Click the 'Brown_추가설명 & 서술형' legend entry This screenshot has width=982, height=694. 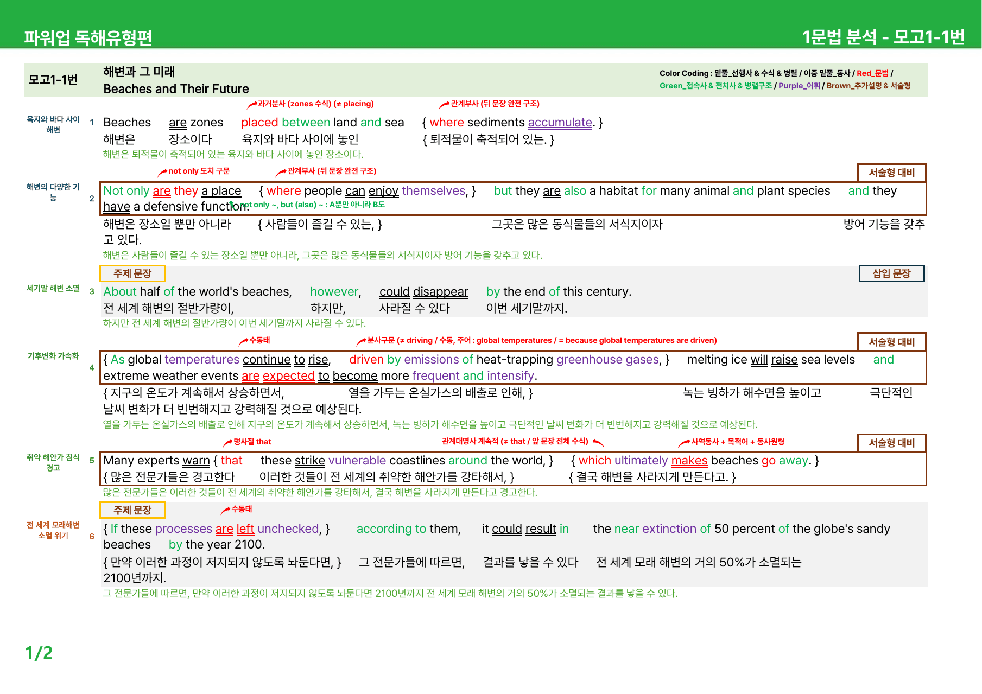(869, 86)
